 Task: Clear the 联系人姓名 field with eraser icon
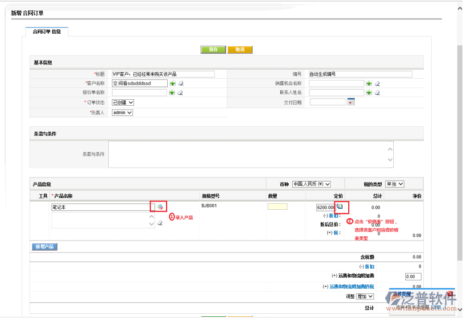(x=377, y=93)
